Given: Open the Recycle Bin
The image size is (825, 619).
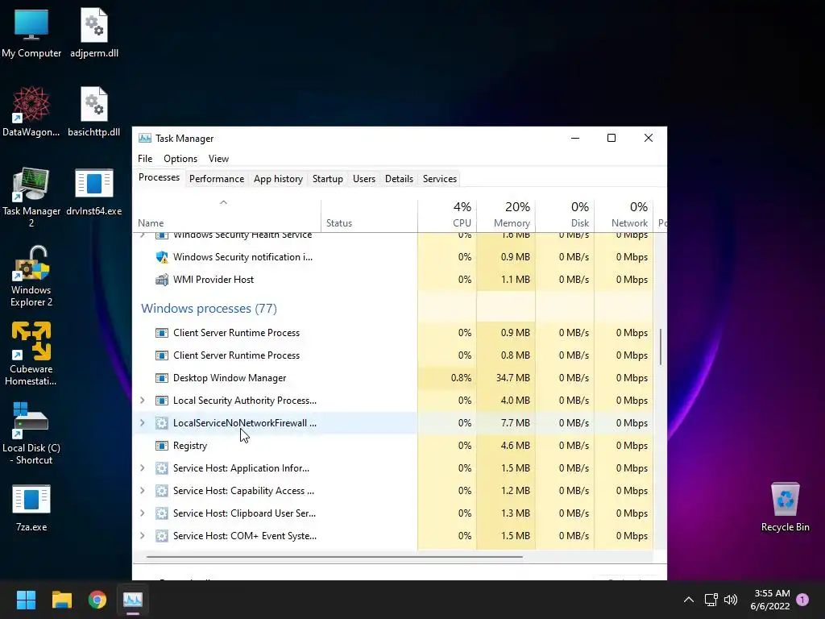Looking at the screenshot, I should 785,508.
